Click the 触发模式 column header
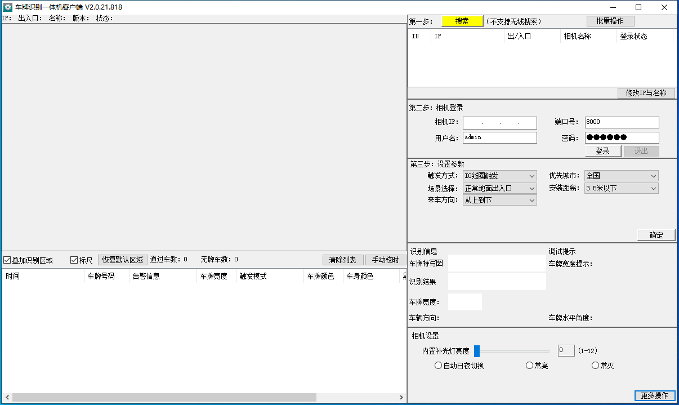Viewport: 679px width, 405px height. [x=270, y=276]
